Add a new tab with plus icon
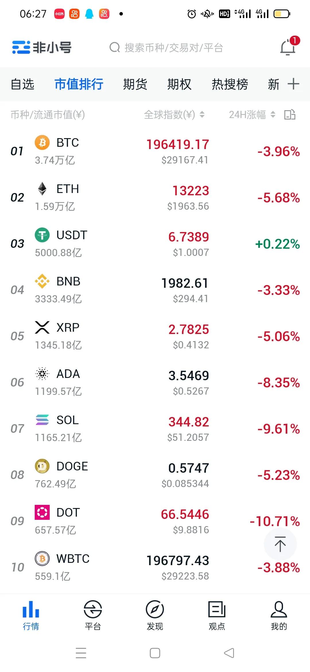Screen dimensions: 310x672 pyautogui.click(x=293, y=84)
